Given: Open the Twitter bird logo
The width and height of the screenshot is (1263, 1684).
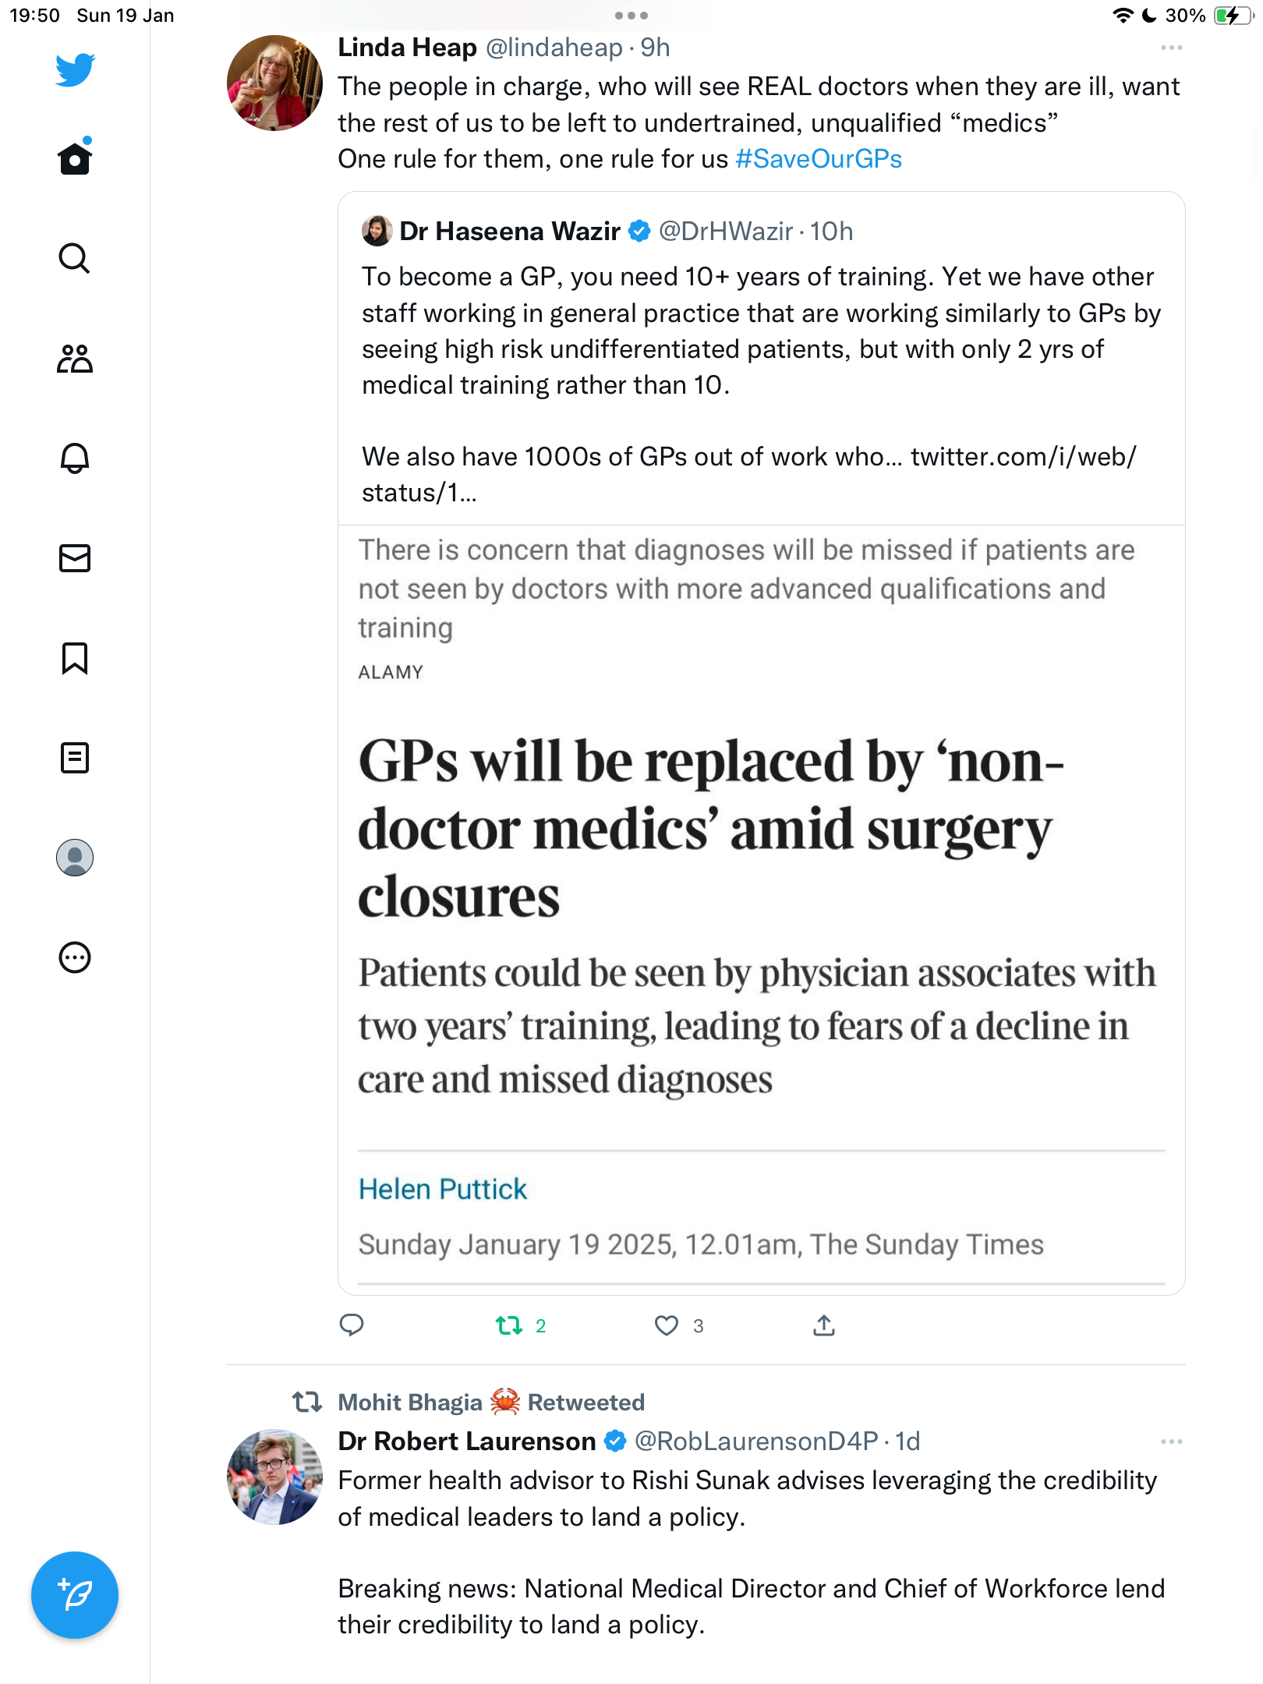Looking at the screenshot, I should 75,70.
